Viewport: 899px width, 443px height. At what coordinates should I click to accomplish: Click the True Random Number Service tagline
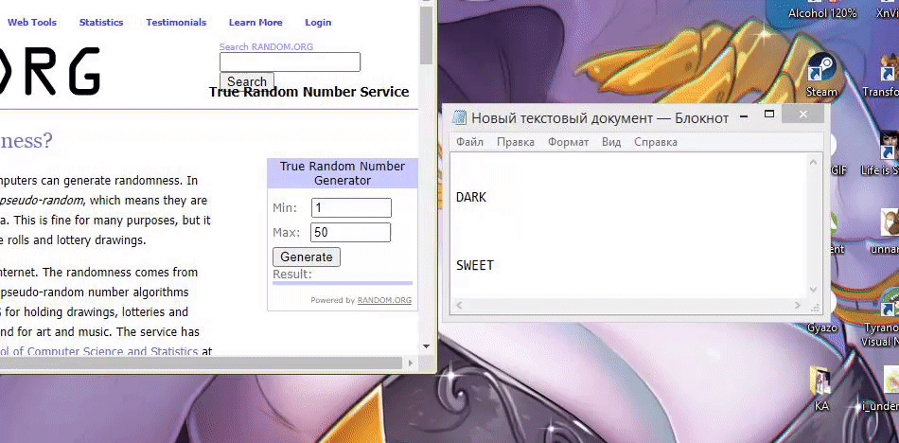click(309, 92)
